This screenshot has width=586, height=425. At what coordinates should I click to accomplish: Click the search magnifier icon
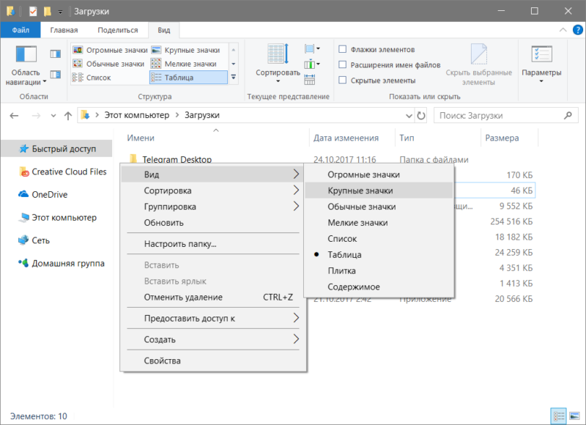coord(568,116)
